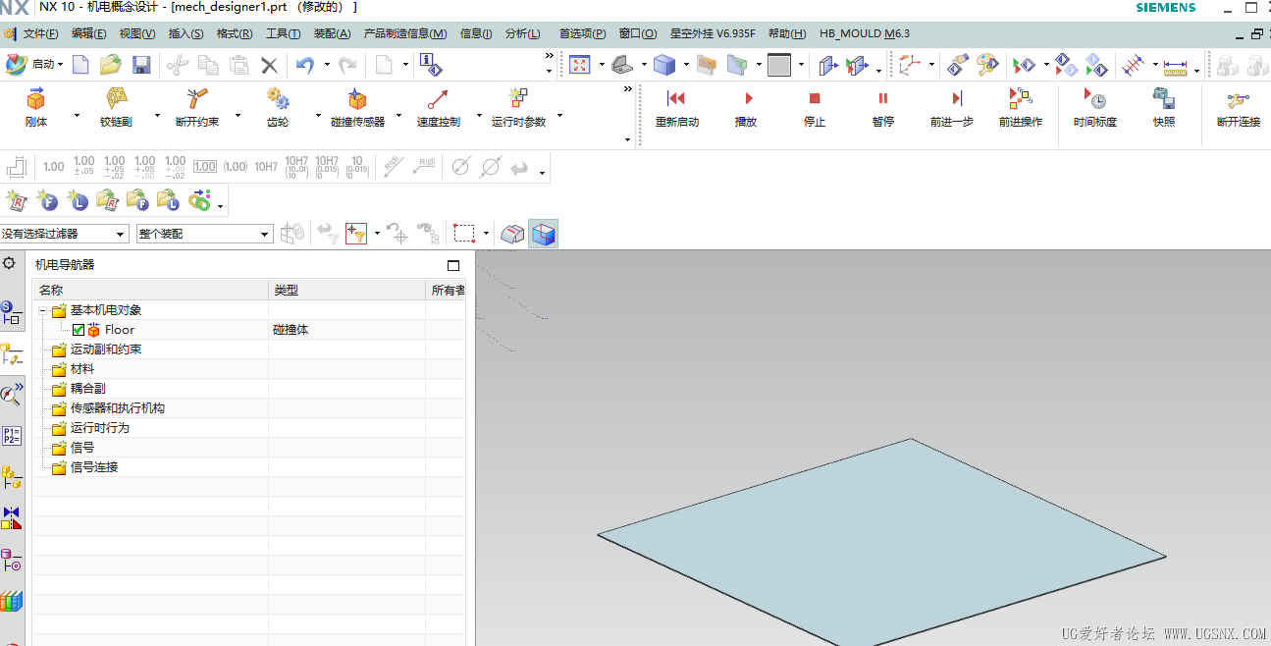Image resolution: width=1271 pixels, height=646 pixels.
Task: Select the 齿轮 (Gear) tool
Action: (x=278, y=108)
